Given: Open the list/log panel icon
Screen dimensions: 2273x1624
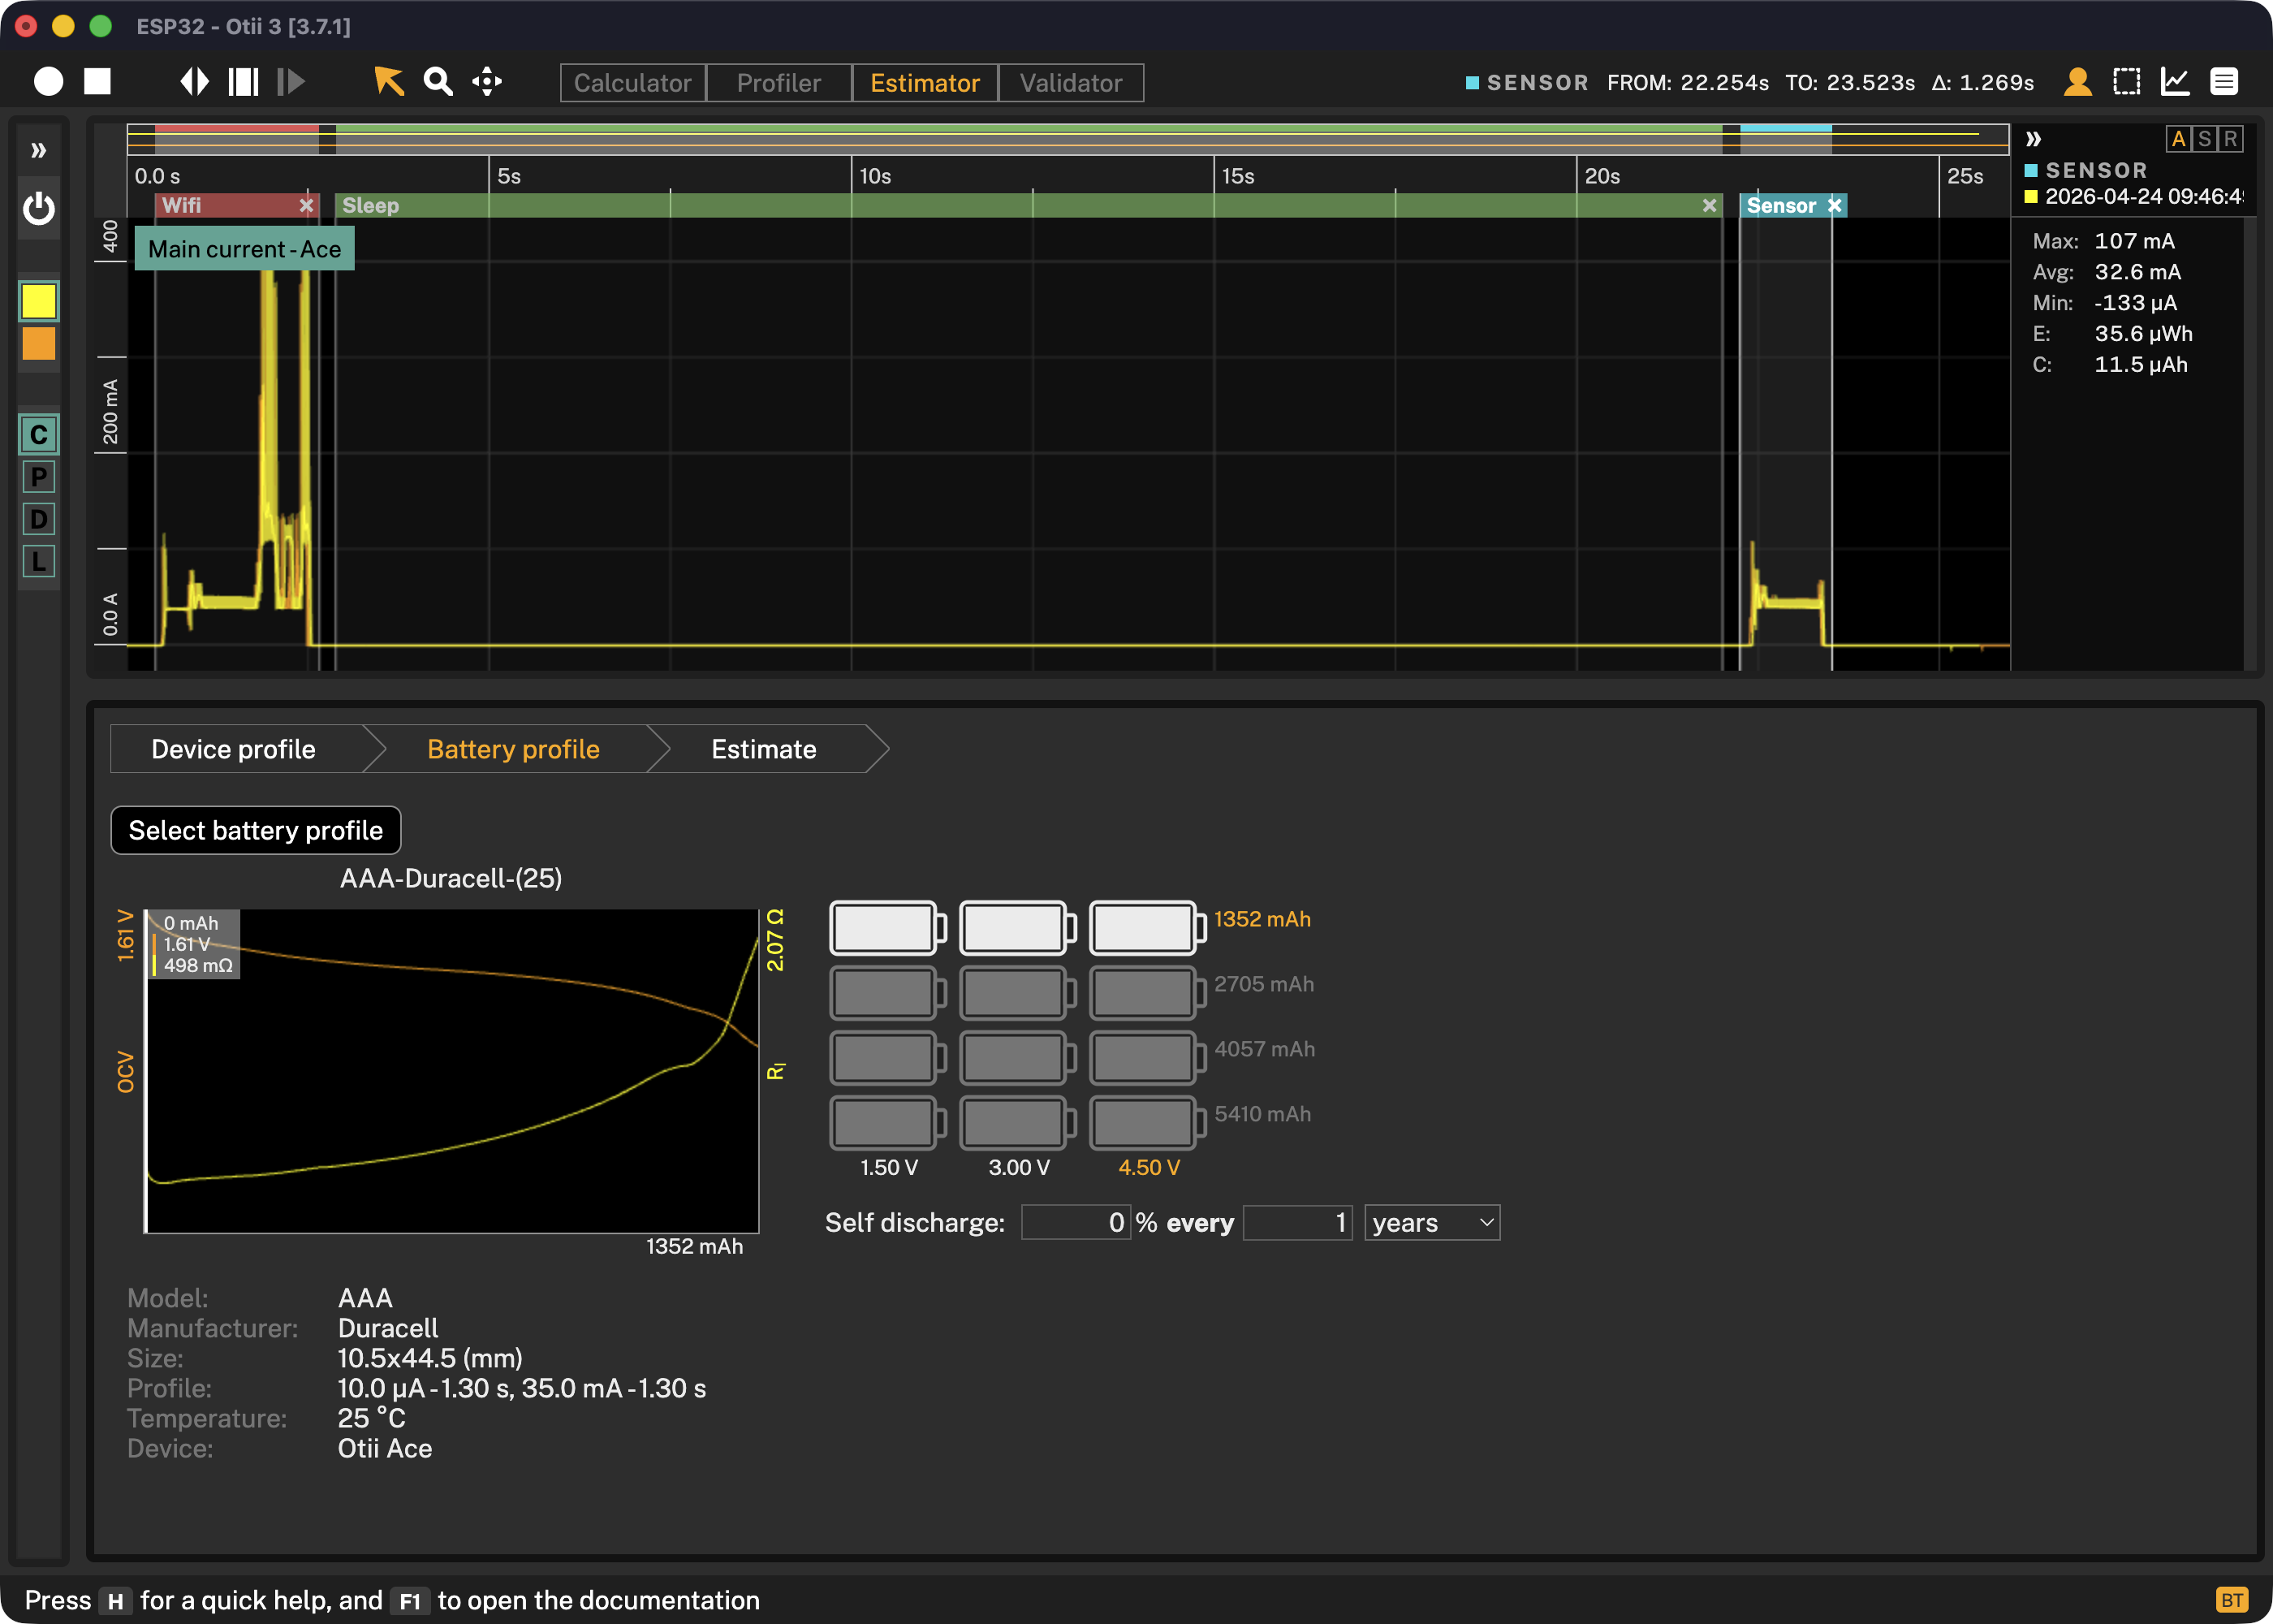Looking at the screenshot, I should [x=2224, y=82].
